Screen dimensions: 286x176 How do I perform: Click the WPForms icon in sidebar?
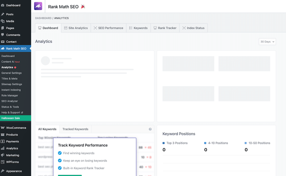coord(3,162)
